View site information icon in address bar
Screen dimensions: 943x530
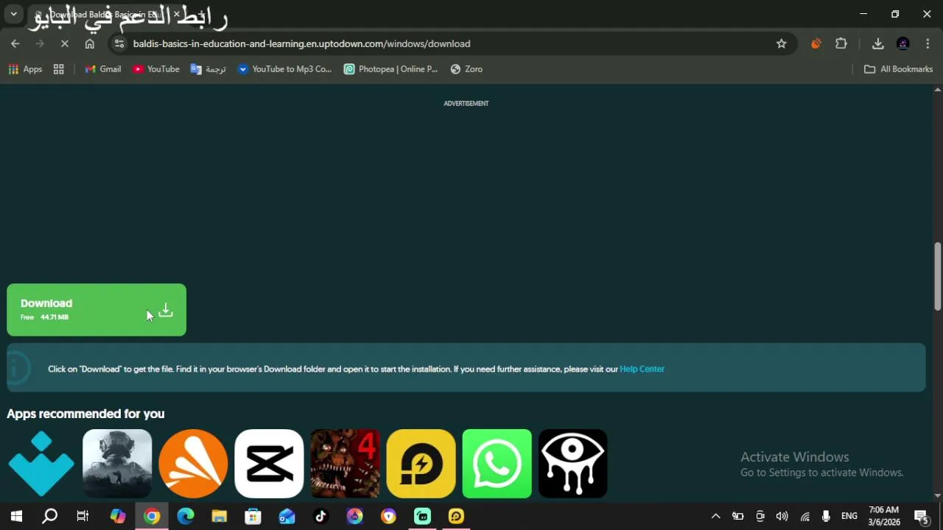pyautogui.click(x=120, y=43)
